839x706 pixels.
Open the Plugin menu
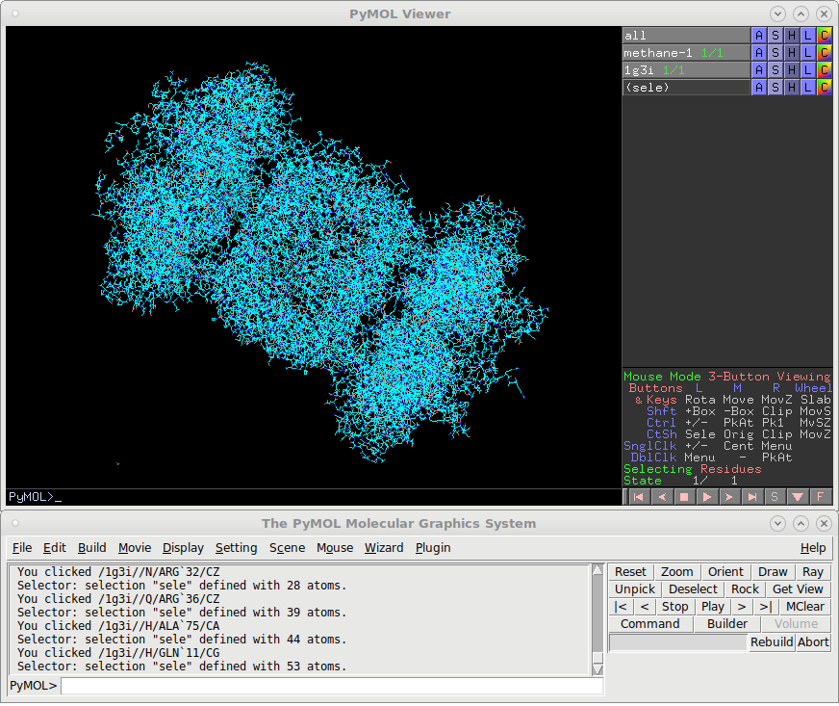(433, 547)
